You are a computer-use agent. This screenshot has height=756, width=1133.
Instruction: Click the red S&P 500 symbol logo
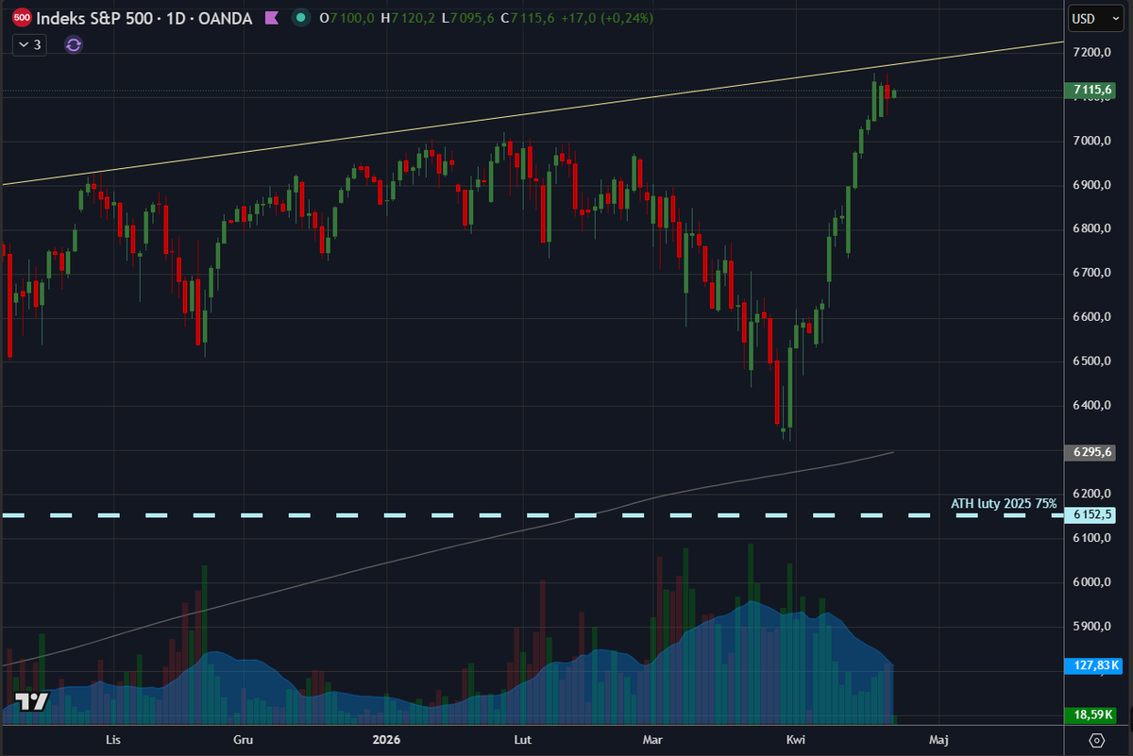pyautogui.click(x=23, y=17)
